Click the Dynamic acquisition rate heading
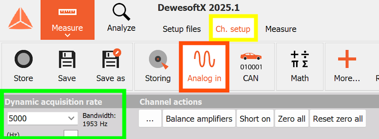 coord(53,102)
